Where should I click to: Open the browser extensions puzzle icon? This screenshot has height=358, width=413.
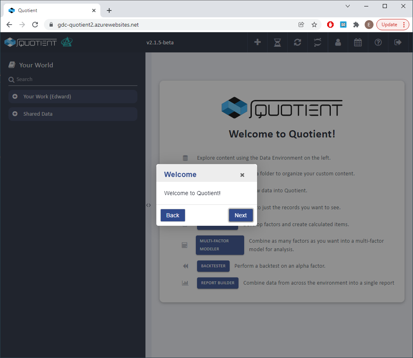356,25
